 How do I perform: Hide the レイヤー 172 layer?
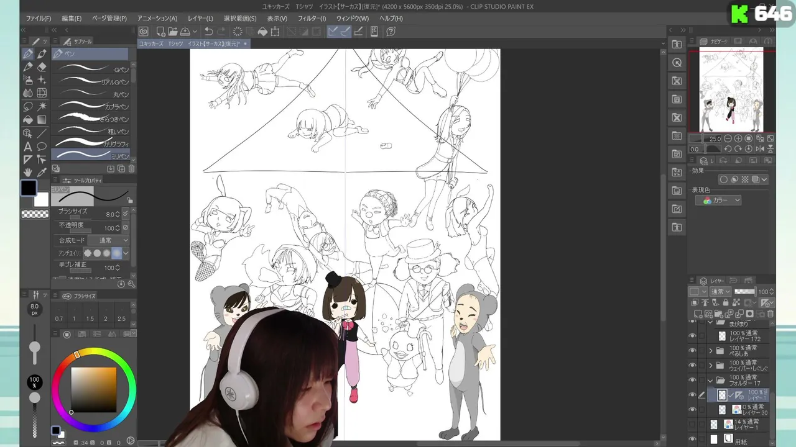point(692,336)
